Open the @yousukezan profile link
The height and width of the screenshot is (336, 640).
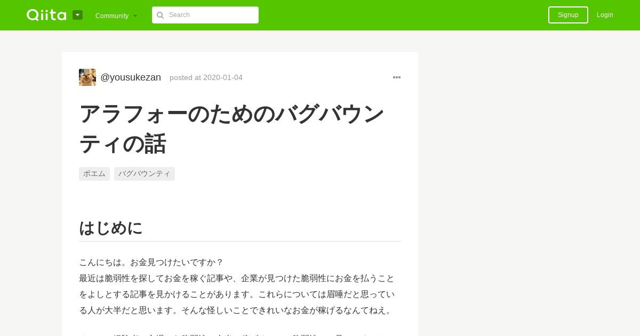[x=131, y=77]
